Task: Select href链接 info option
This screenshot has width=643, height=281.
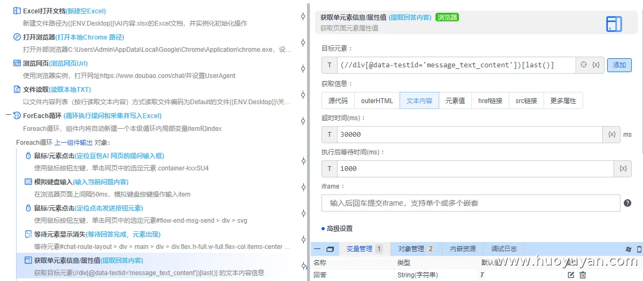Action: point(489,100)
